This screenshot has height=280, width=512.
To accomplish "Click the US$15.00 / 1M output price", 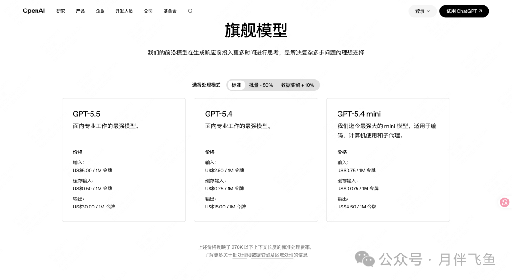I will (x=226, y=207).
